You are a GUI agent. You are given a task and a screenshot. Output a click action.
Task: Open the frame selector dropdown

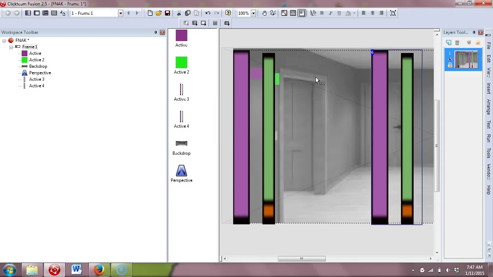pos(121,13)
